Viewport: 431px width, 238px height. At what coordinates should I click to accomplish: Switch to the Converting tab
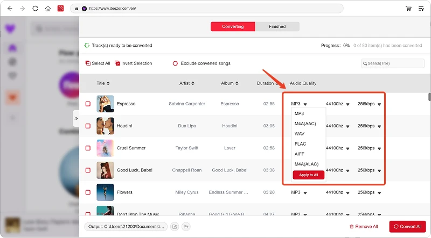[233, 27]
